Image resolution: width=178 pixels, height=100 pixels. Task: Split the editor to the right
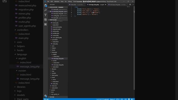pos(130,5)
